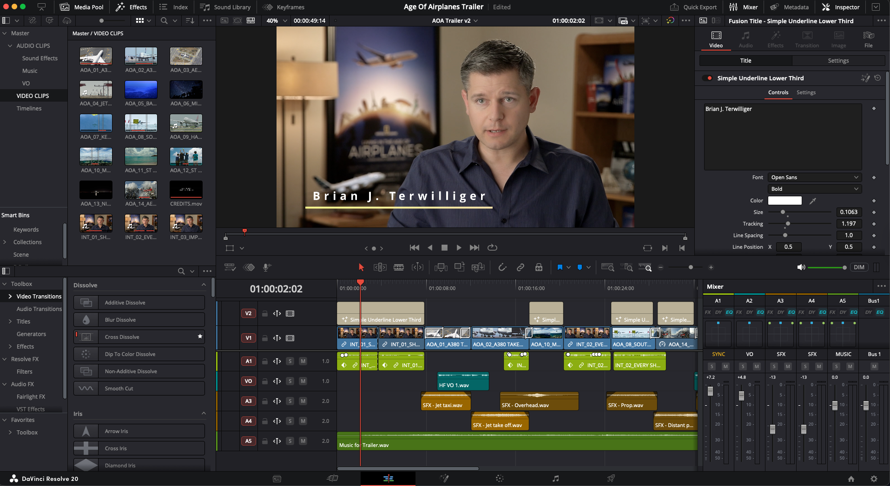Collapse the Dissolve transitions group
The image size is (890, 486).
point(203,285)
